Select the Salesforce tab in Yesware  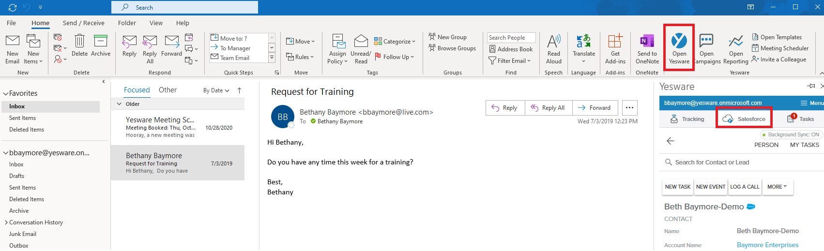(745, 119)
